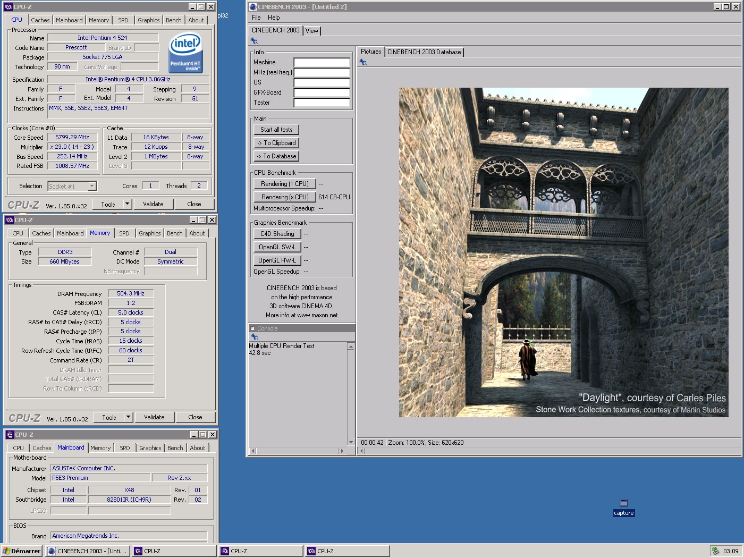Click the Machine input field
The height and width of the screenshot is (558, 744).
point(322,62)
